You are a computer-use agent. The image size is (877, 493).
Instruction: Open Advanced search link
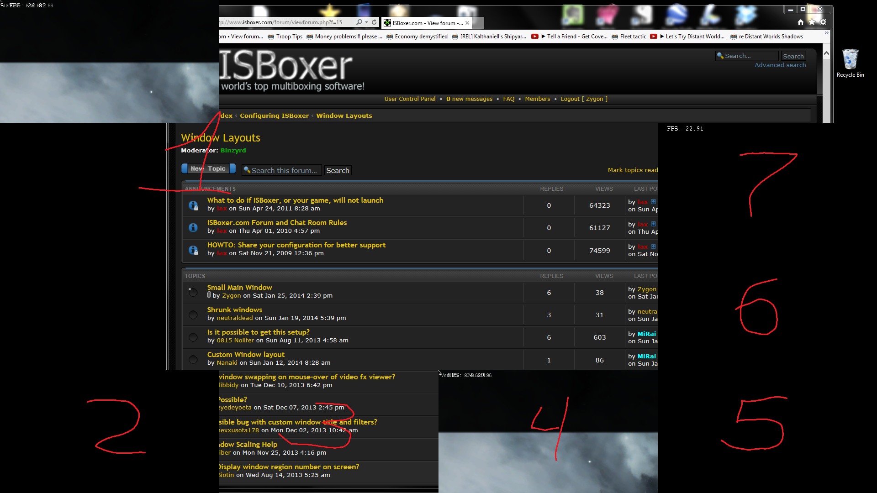click(x=780, y=65)
